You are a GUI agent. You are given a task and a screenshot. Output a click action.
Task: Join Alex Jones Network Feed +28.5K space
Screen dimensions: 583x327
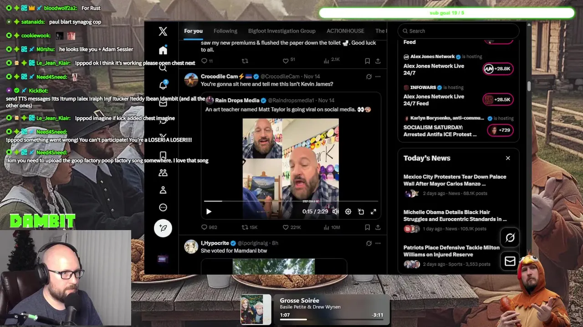(498, 99)
